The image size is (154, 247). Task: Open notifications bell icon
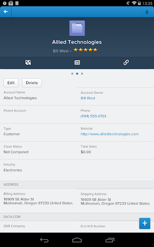(x=147, y=12)
